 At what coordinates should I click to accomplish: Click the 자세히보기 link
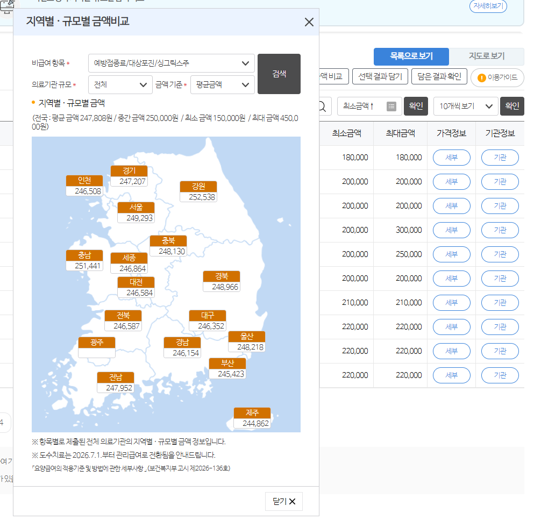(x=488, y=6)
